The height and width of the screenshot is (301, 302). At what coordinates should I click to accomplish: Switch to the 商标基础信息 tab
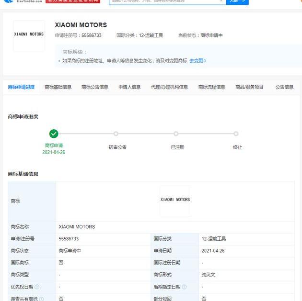(58, 87)
